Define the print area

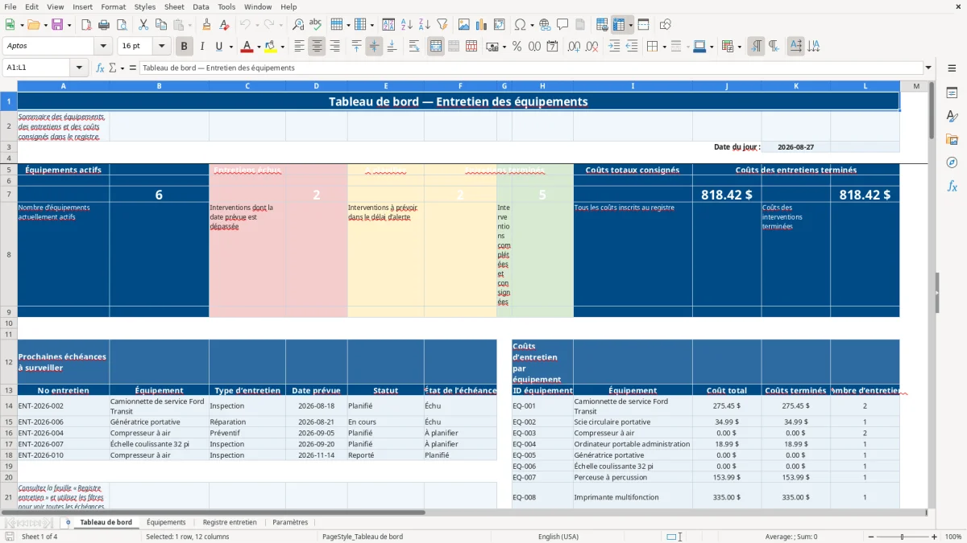click(x=602, y=25)
